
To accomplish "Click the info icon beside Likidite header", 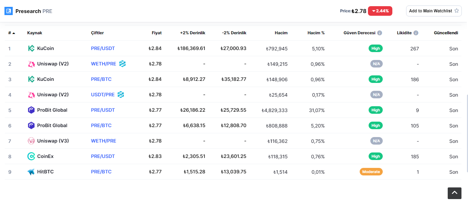I will [416, 33].
